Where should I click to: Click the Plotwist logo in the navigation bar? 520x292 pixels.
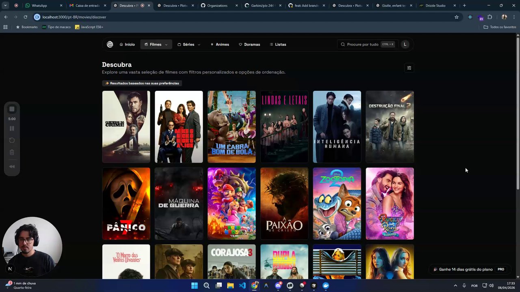[x=110, y=45]
